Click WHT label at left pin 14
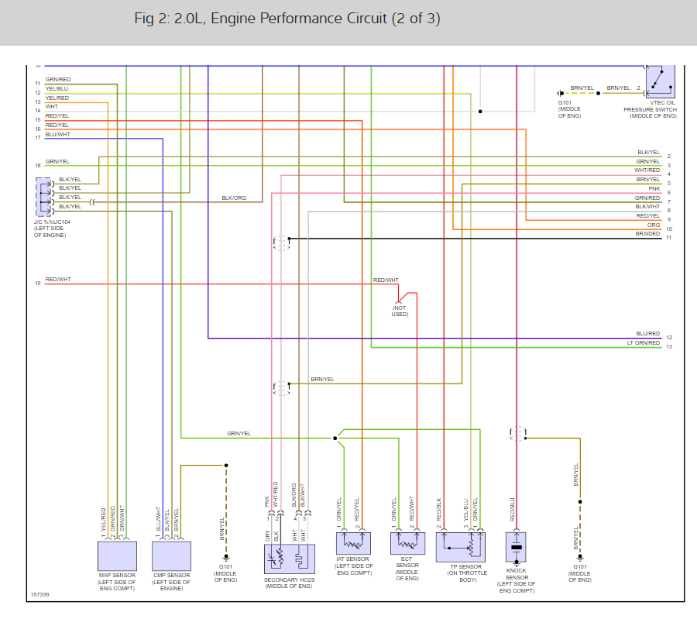 point(52,107)
